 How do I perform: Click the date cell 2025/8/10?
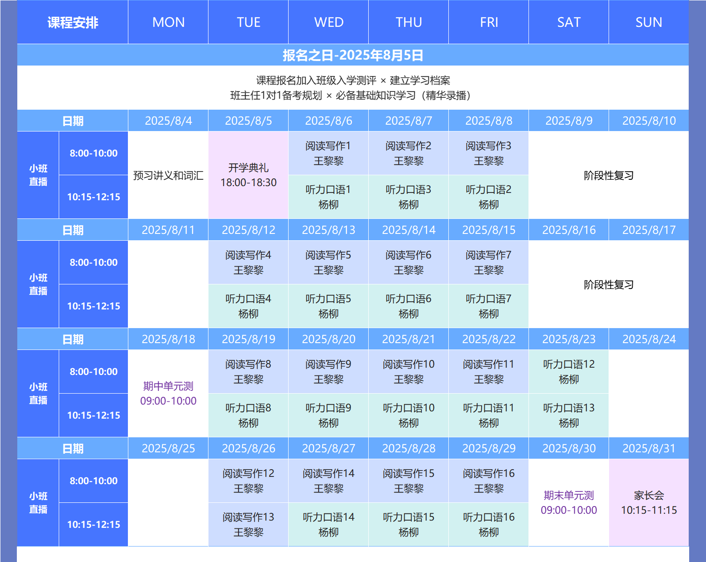[649, 121]
